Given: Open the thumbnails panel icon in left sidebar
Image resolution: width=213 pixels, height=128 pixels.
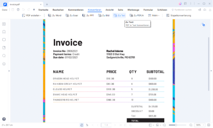Looking at the screenshot, I should (x=4, y=24).
